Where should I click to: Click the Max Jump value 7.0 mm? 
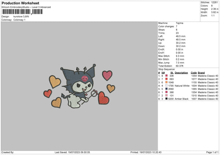point(180,63)
